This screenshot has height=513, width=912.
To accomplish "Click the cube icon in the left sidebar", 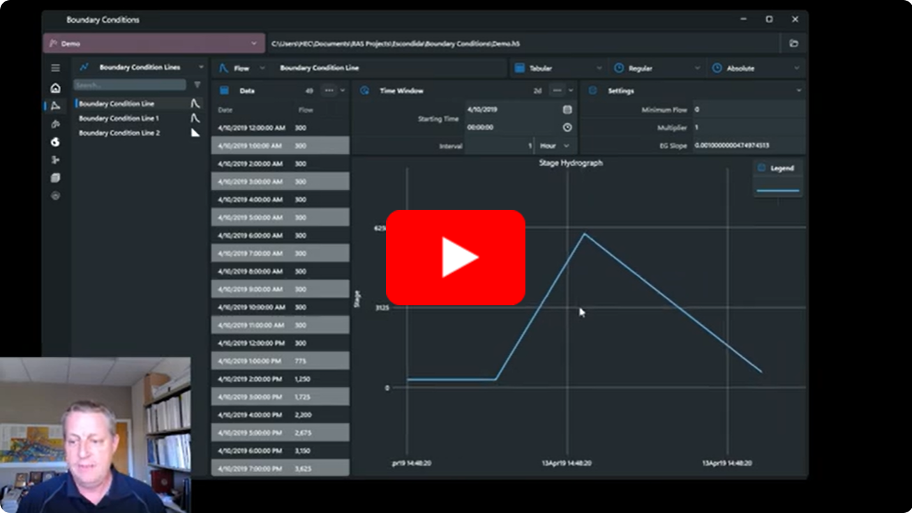I will [55, 178].
